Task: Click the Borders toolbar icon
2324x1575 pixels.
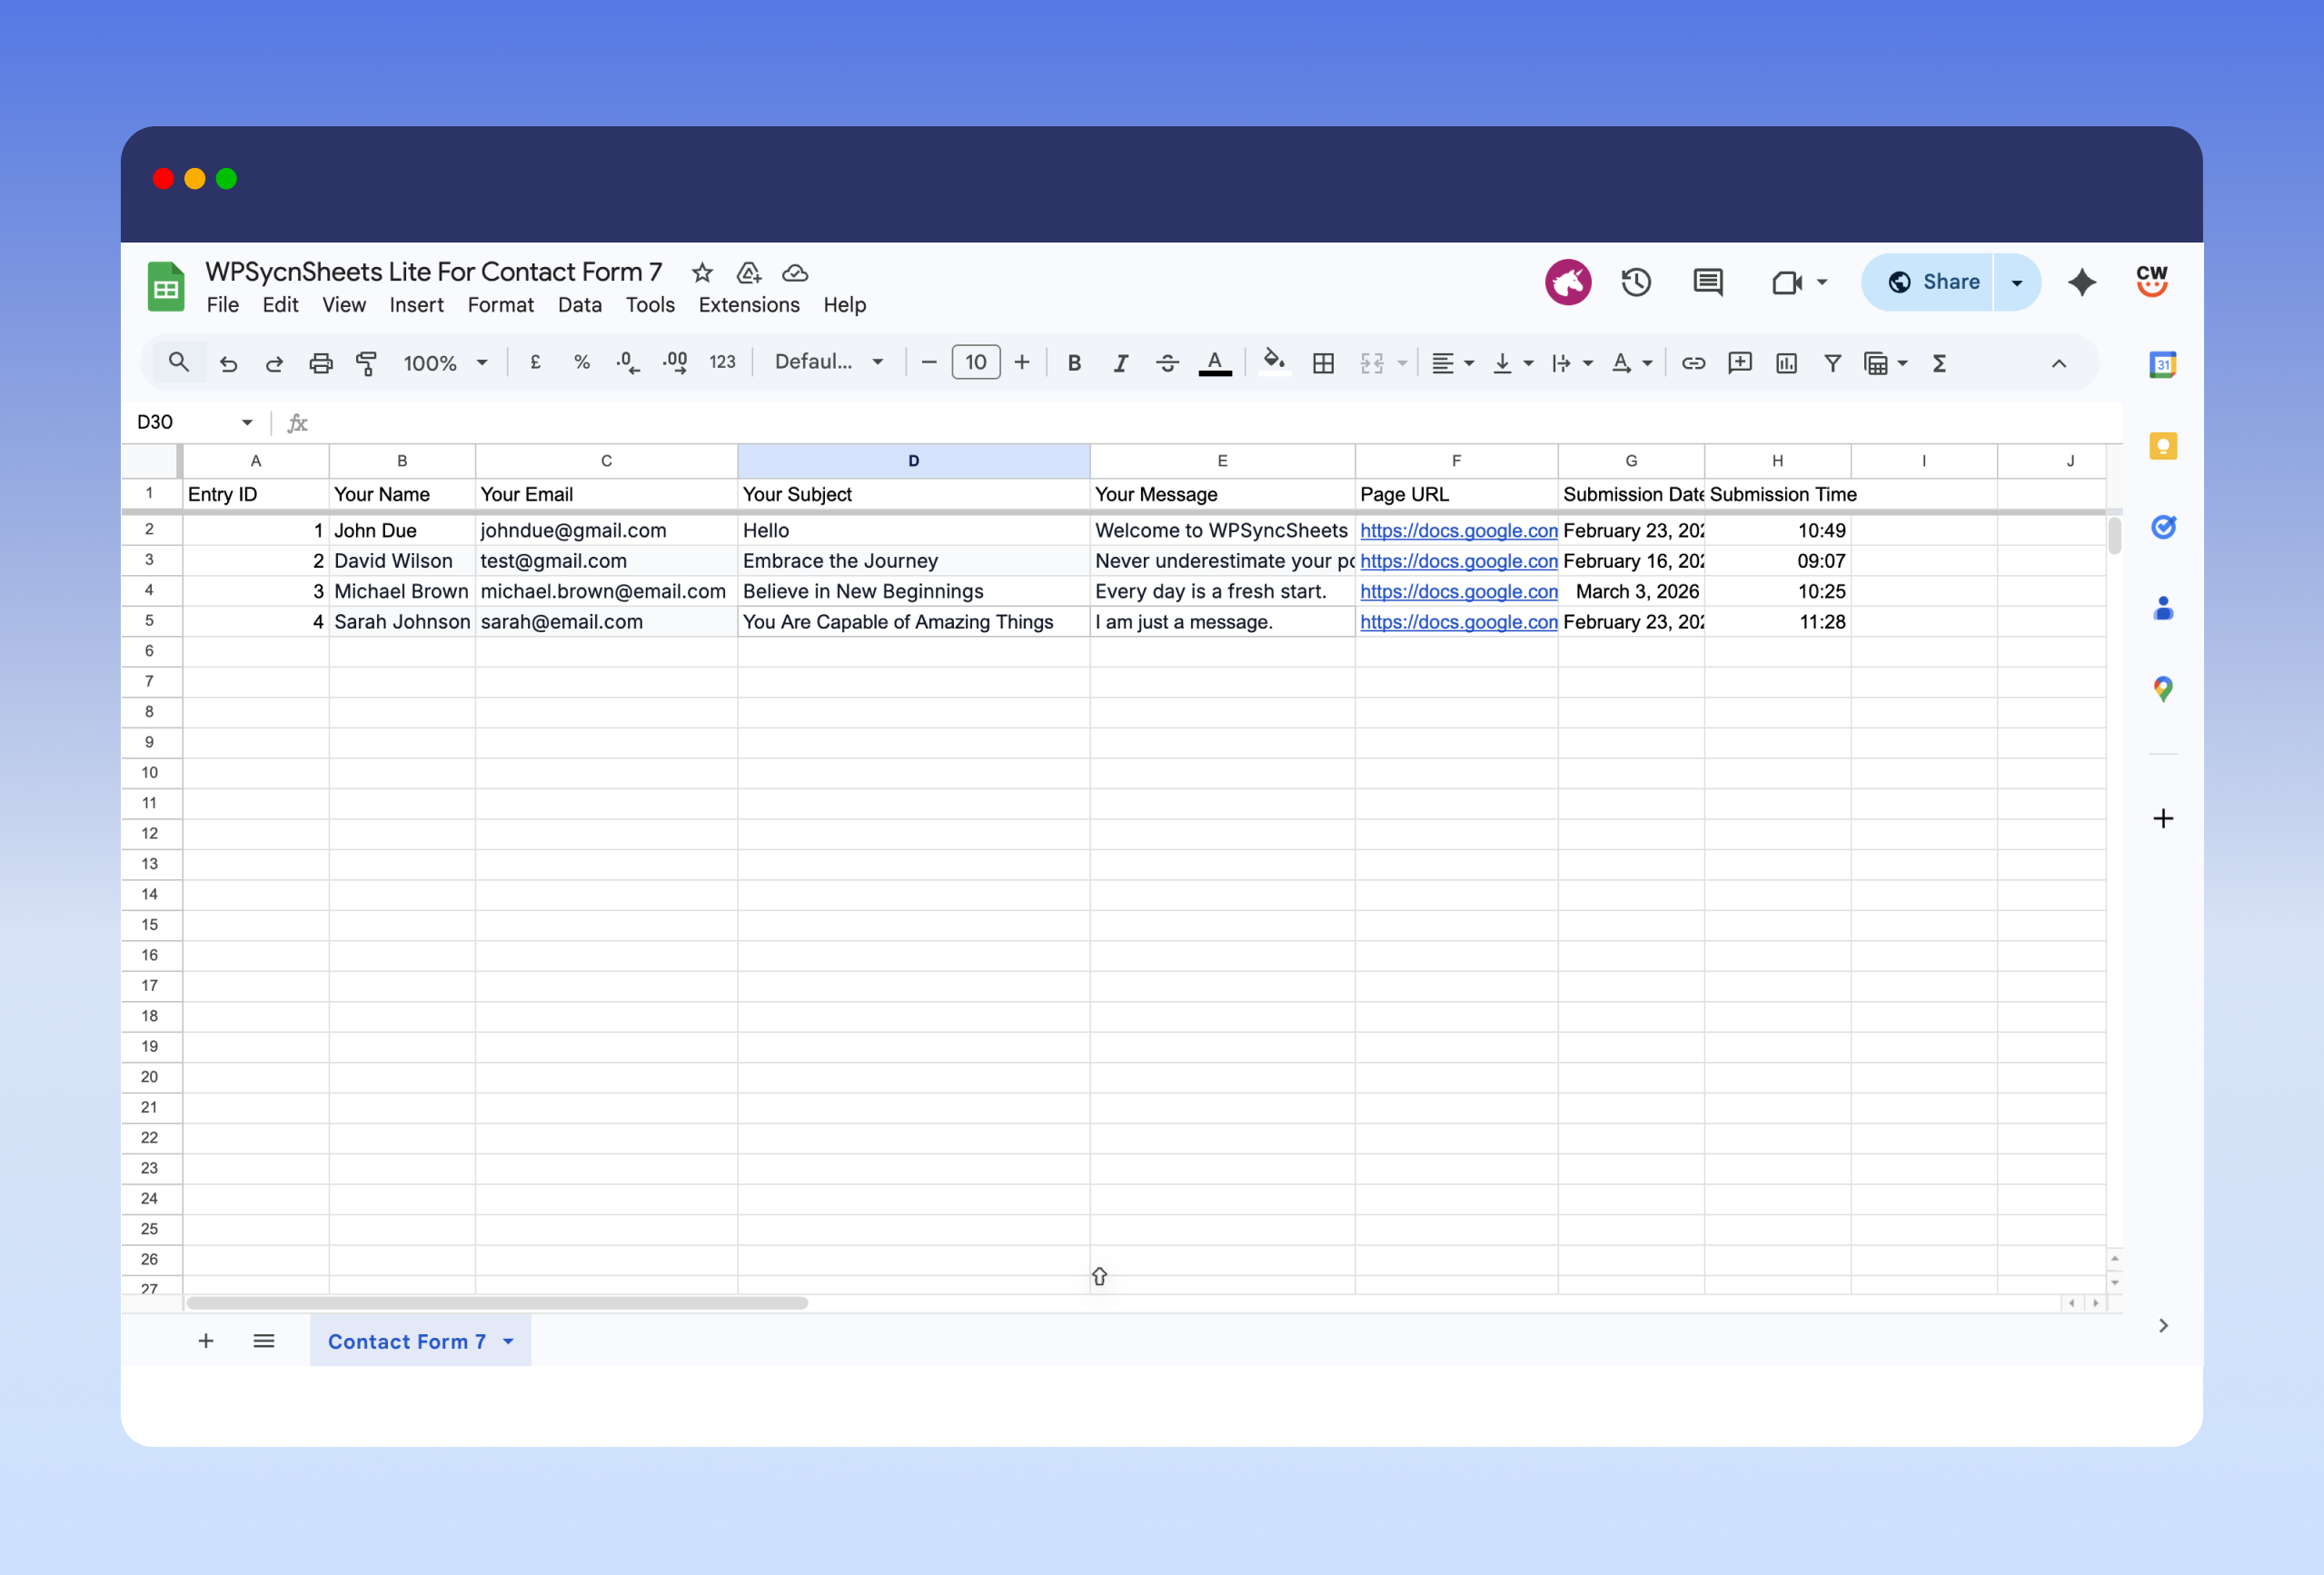Action: pyautogui.click(x=1323, y=363)
